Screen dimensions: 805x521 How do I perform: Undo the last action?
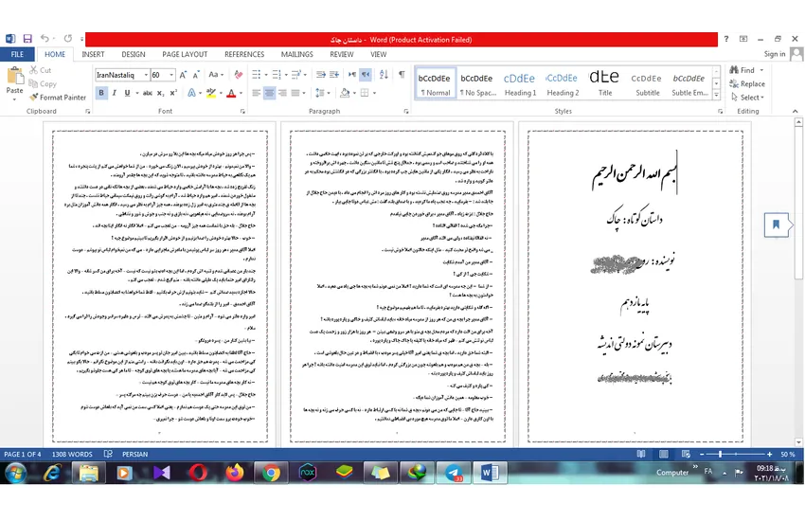tap(45, 39)
